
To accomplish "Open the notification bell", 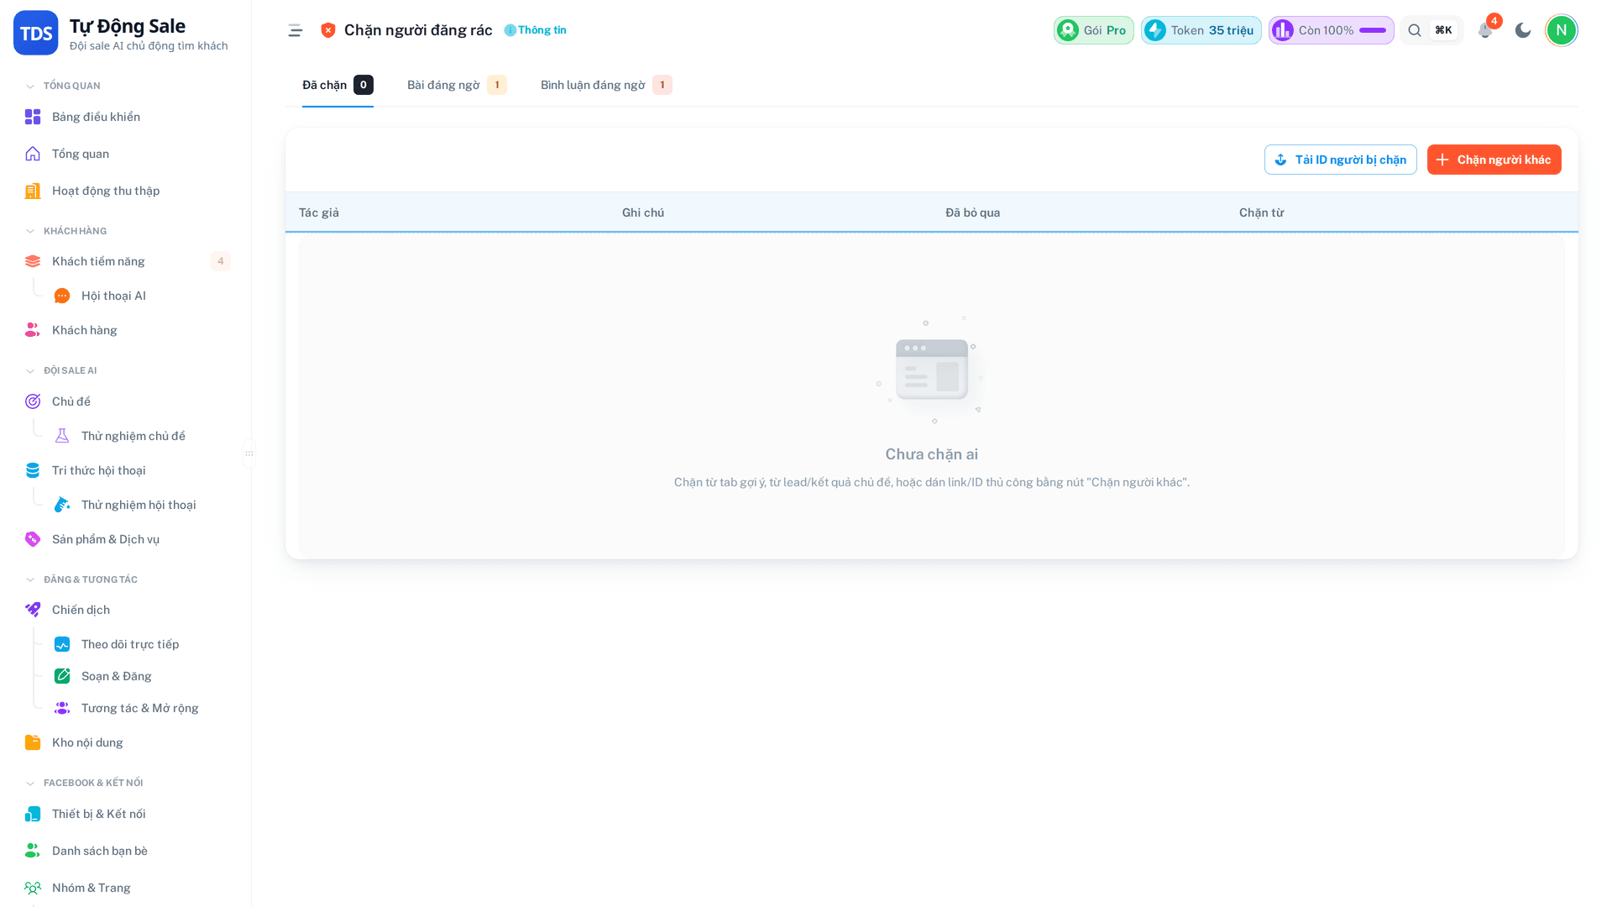I will [x=1484, y=30].
